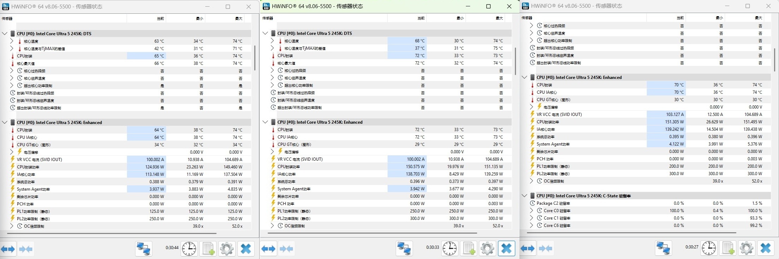Open remote network monitor icon in left window
This screenshot has height=259, width=779.
click(144, 249)
